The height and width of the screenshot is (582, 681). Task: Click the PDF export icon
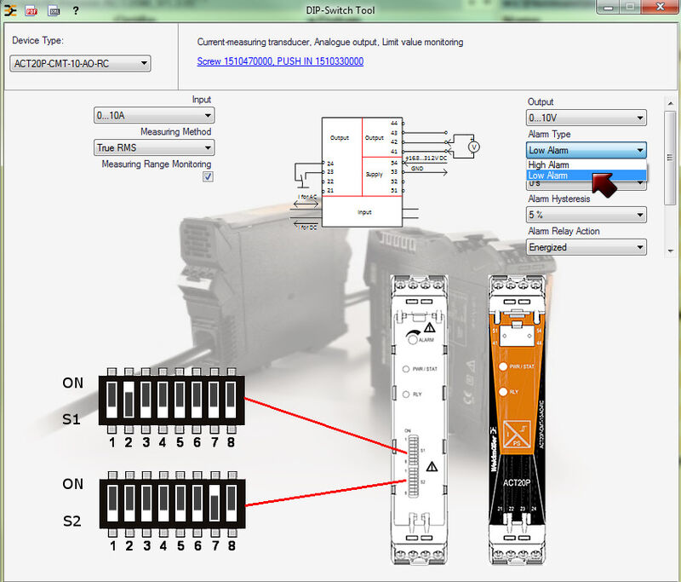pyautogui.click(x=31, y=11)
